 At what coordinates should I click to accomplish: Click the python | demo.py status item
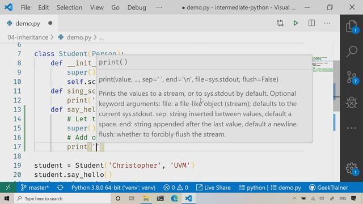(270, 188)
